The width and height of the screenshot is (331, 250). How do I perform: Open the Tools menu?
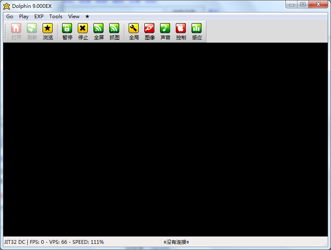55,17
